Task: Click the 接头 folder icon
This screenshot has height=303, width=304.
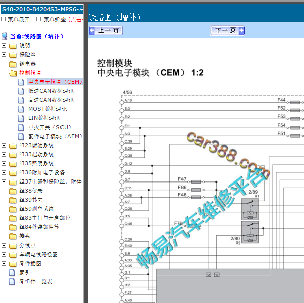Action: coord(13,236)
